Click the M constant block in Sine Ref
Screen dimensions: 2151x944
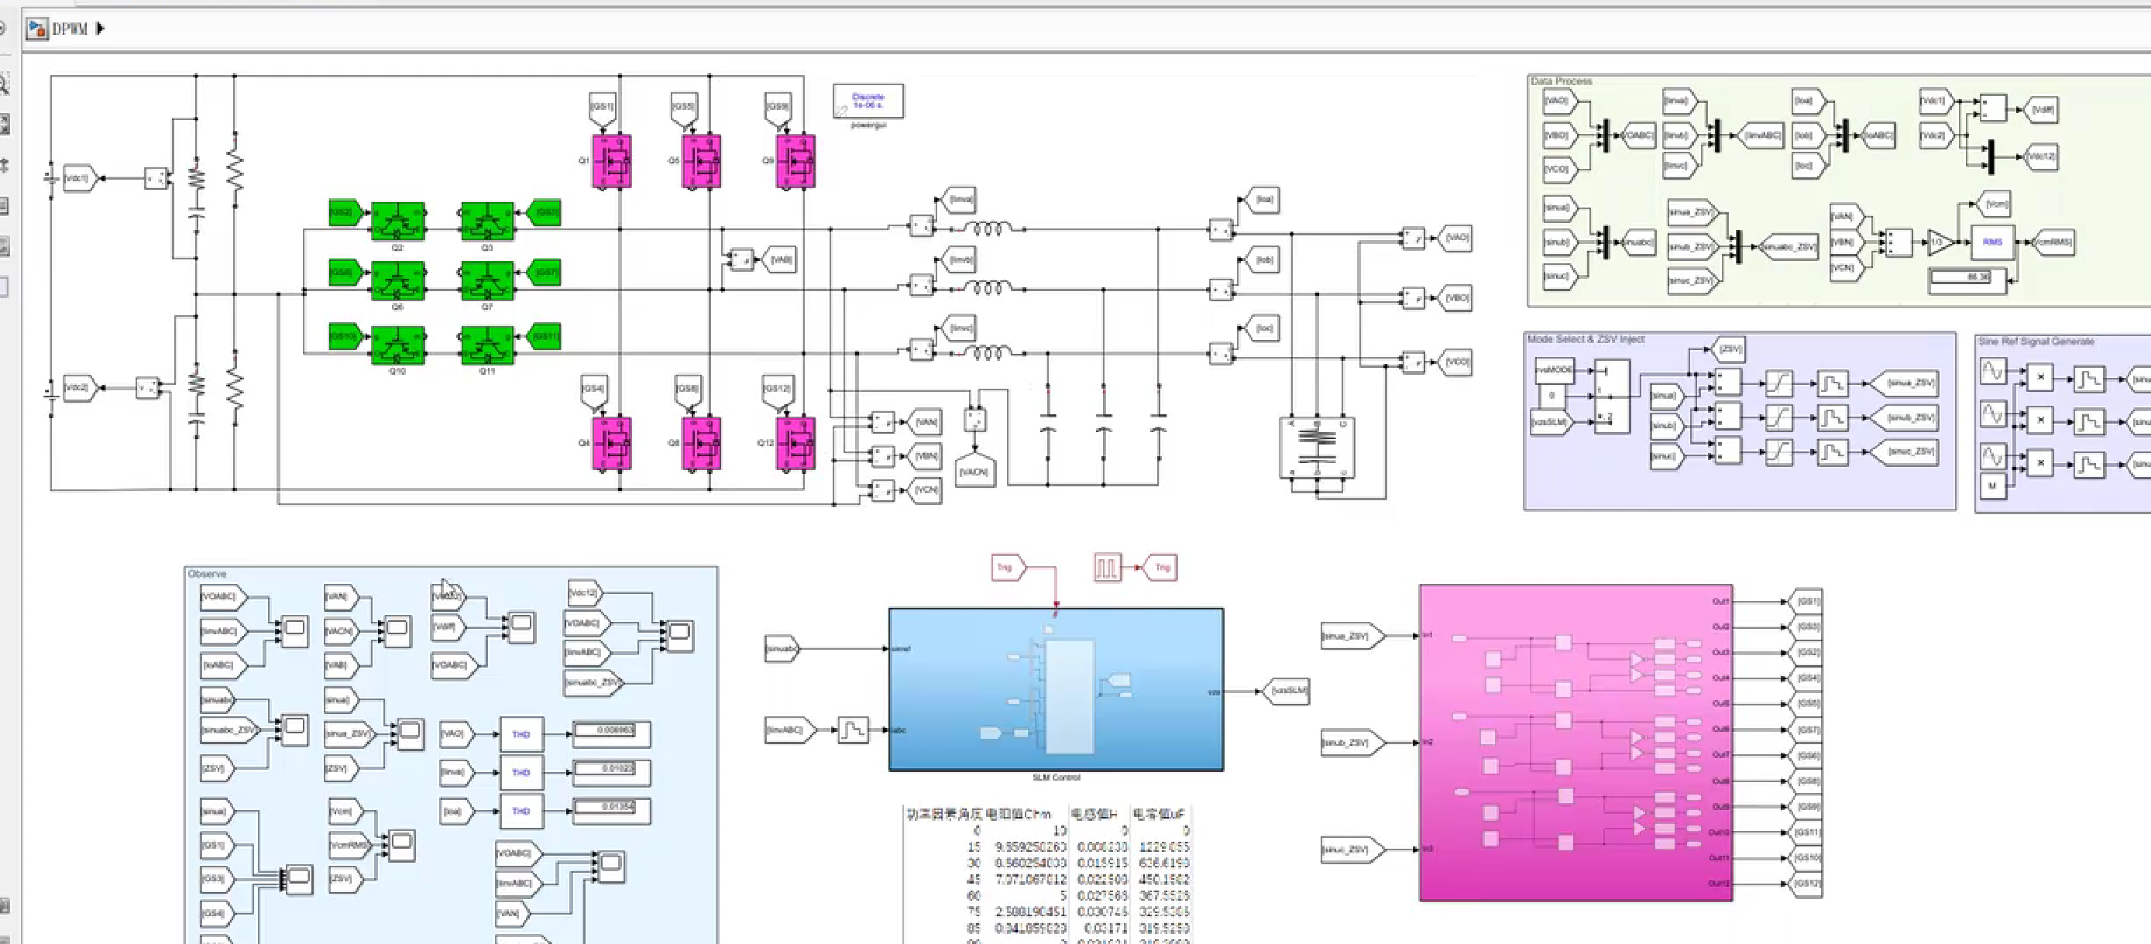1992,486
